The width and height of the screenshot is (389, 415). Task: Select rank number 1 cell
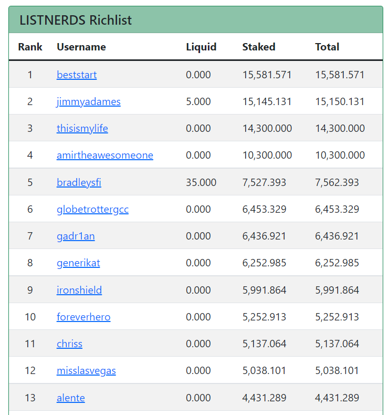tap(30, 75)
